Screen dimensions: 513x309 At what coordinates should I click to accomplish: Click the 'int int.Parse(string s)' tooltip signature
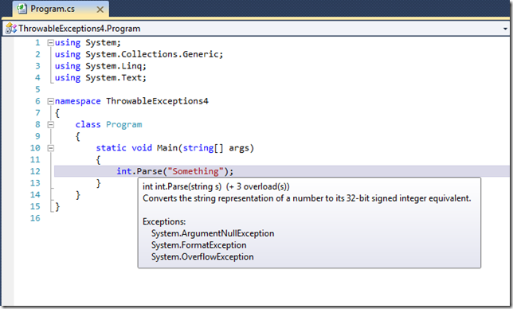[x=182, y=186]
